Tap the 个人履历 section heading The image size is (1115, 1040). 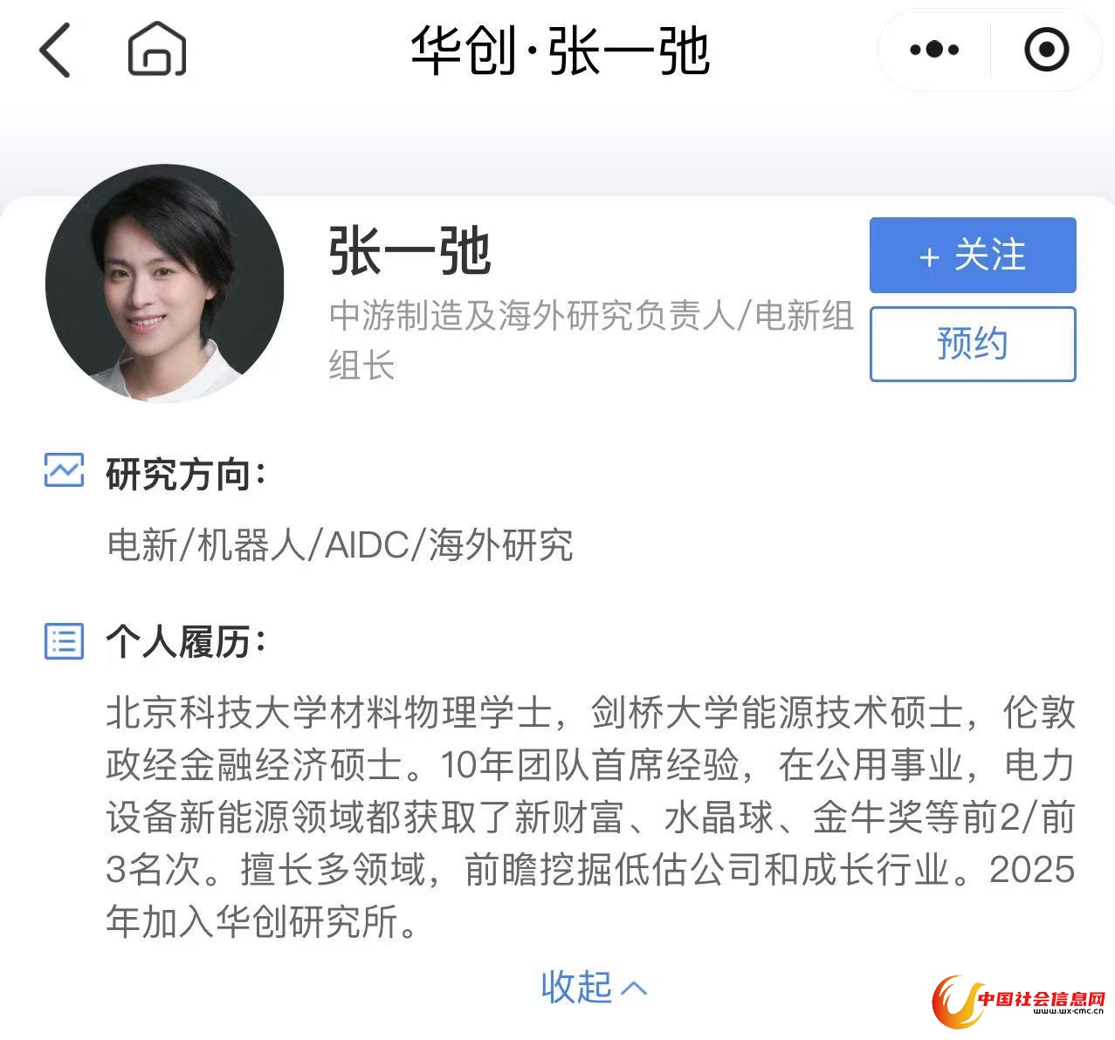point(185,642)
